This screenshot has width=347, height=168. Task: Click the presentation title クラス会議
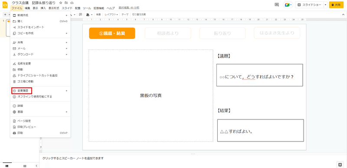pos(34,3)
